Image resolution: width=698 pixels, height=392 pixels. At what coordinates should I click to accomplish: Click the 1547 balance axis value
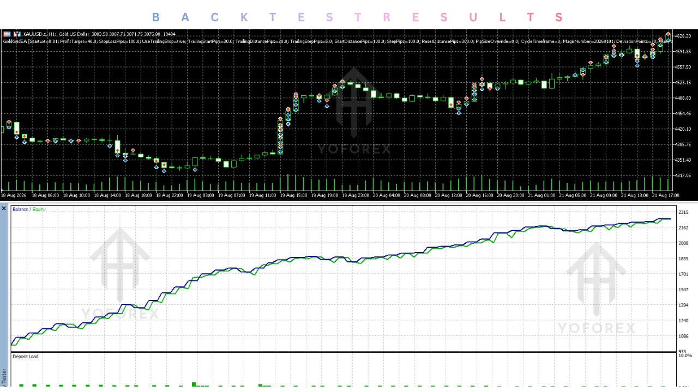click(683, 290)
